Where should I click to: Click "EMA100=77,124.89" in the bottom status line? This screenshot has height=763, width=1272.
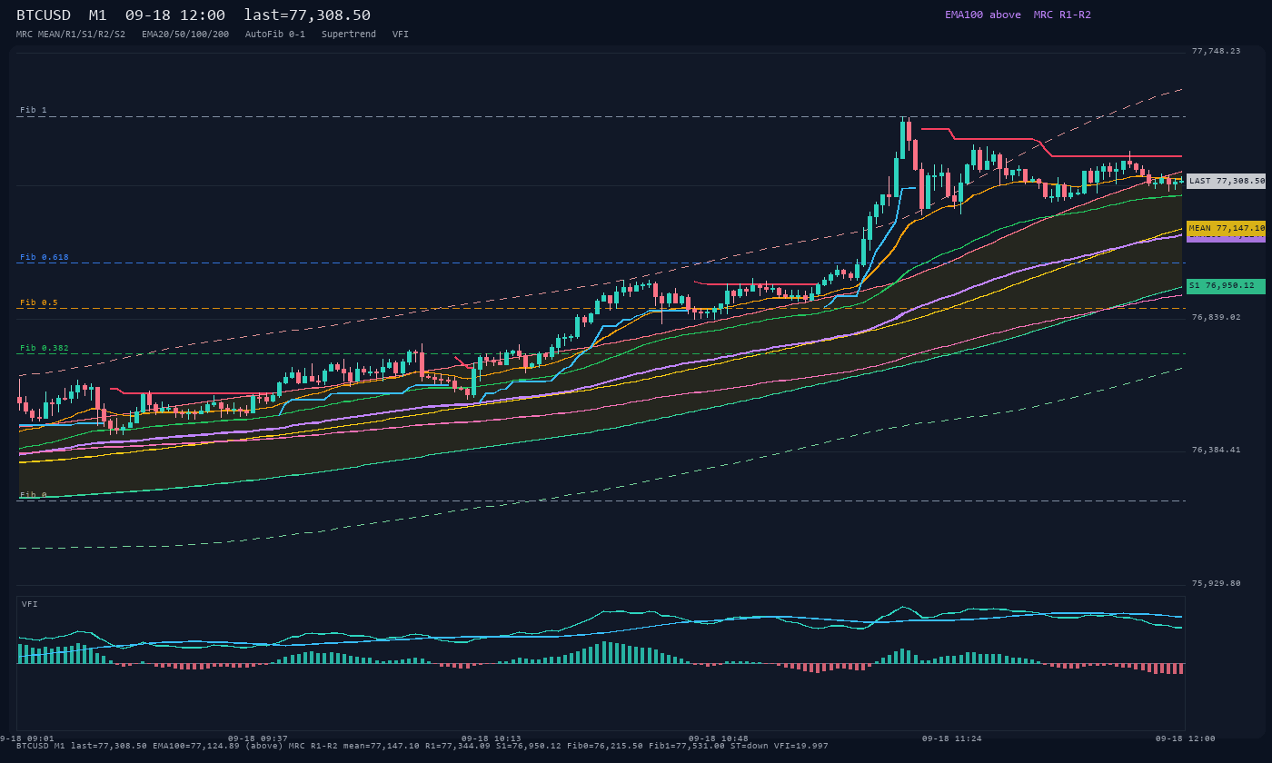[196, 746]
